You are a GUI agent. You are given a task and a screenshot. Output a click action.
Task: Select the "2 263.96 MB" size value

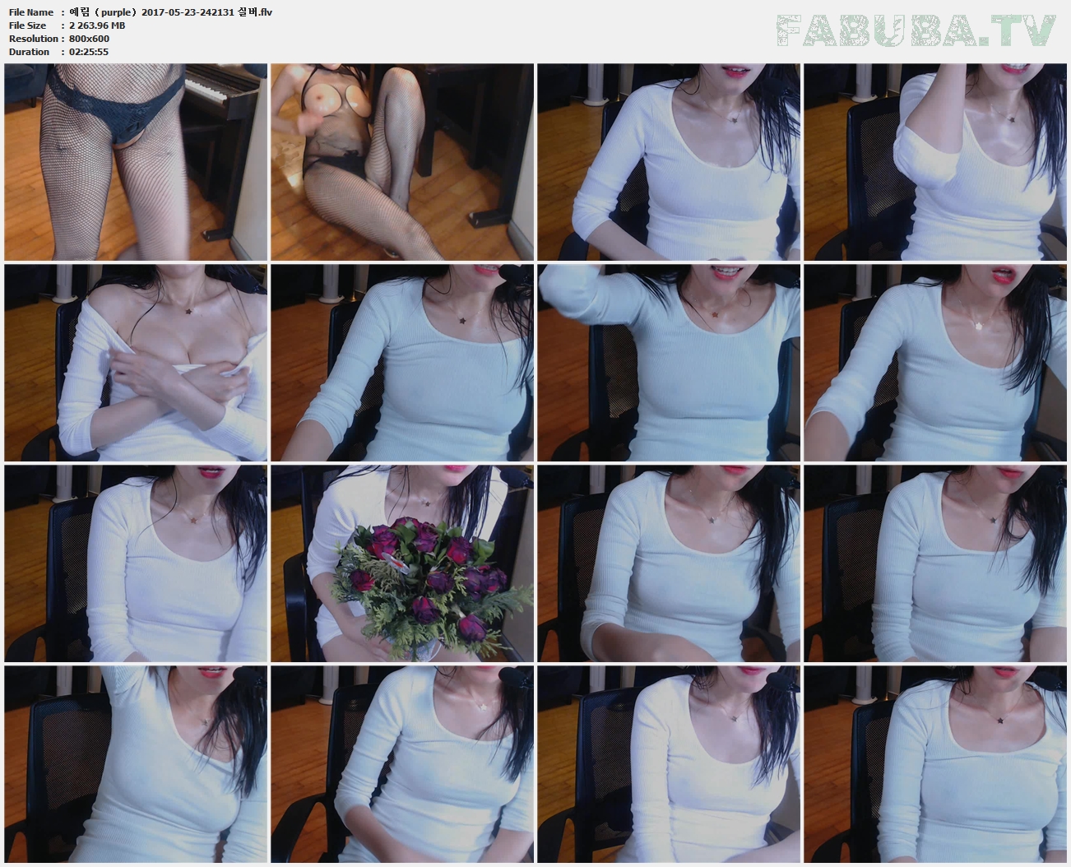[97, 25]
